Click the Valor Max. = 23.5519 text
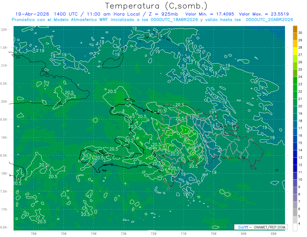This screenshot has width=307, height=237. coord(264,14)
